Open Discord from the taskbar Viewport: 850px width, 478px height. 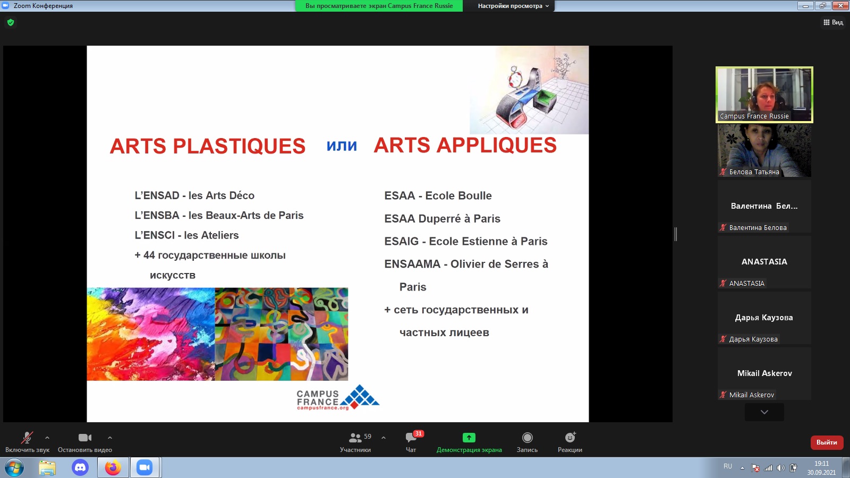coord(80,467)
